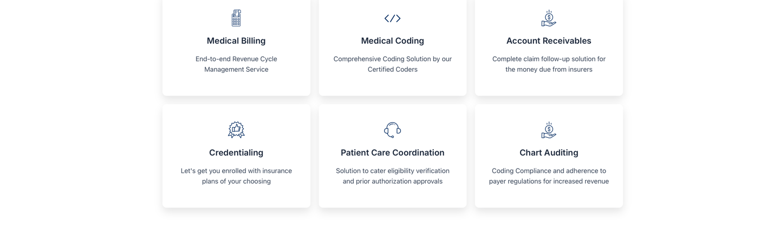Click the Credentialing thumbs-up badge icon
The image size is (780, 228).
[x=236, y=130]
